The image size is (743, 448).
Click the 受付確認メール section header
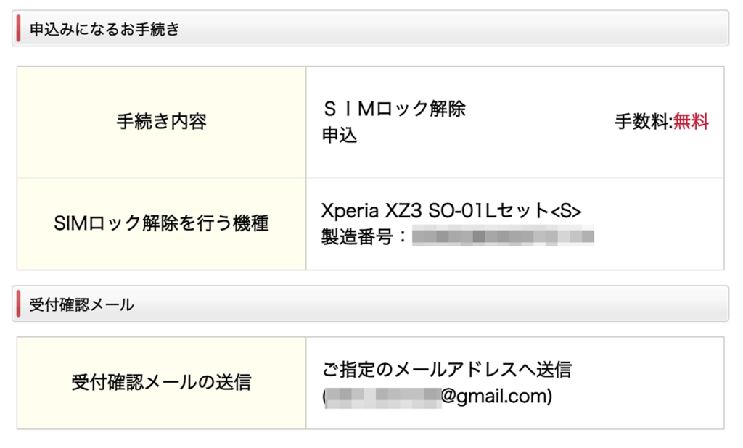[370, 304]
